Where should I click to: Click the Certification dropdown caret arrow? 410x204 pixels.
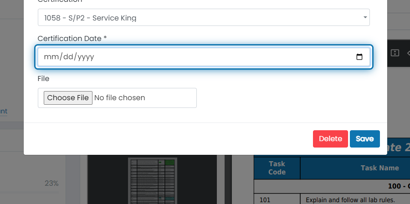coord(365,17)
